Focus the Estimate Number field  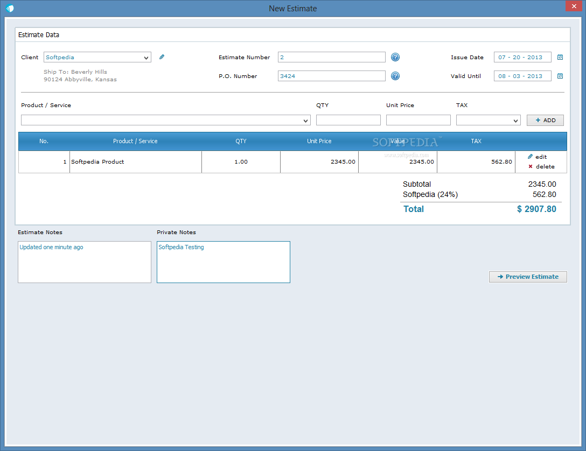(331, 57)
